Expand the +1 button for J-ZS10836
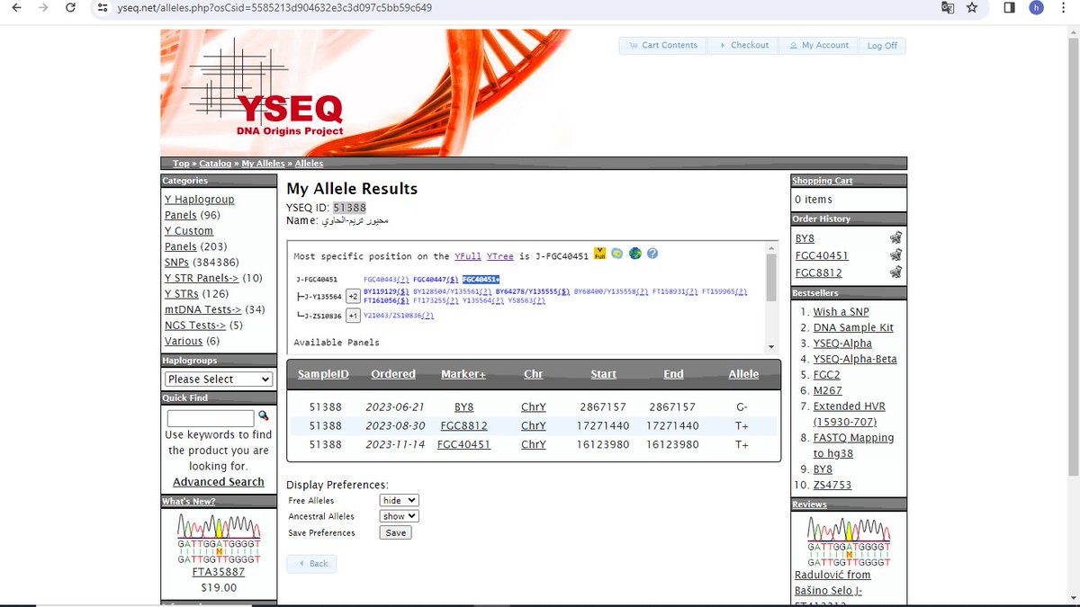The width and height of the screenshot is (1080, 607). (353, 316)
